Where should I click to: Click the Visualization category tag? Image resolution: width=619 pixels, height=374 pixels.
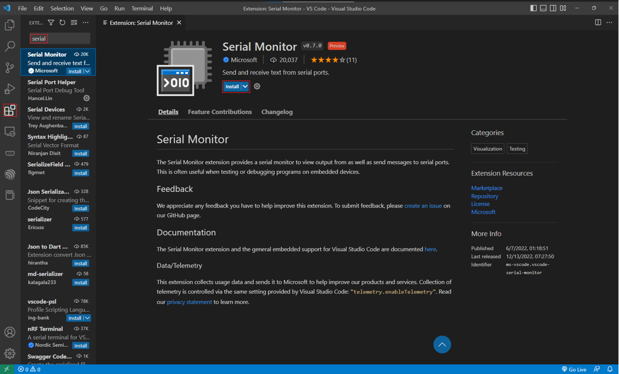coord(487,149)
